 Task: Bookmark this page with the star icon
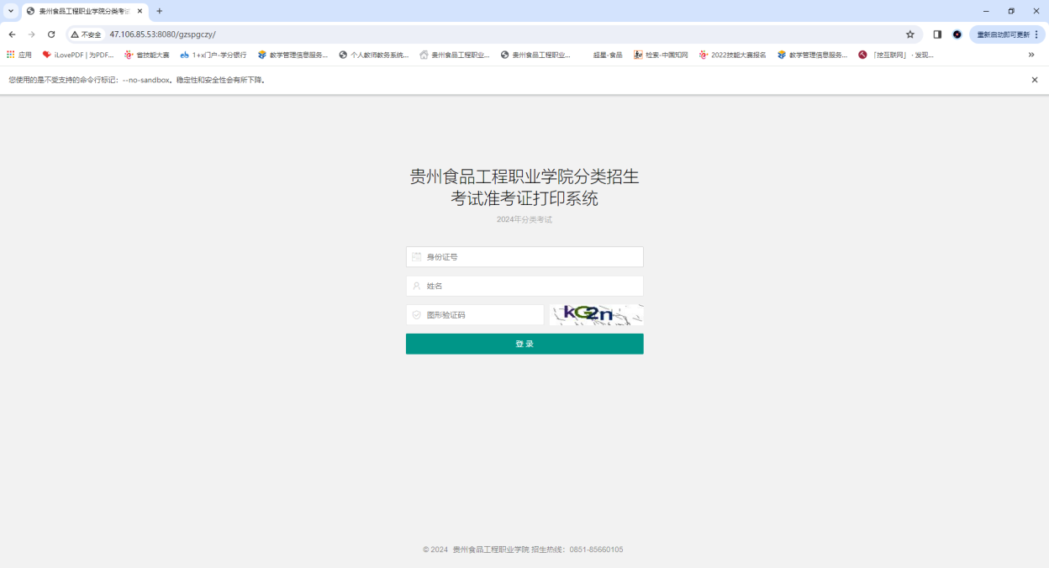coord(909,34)
